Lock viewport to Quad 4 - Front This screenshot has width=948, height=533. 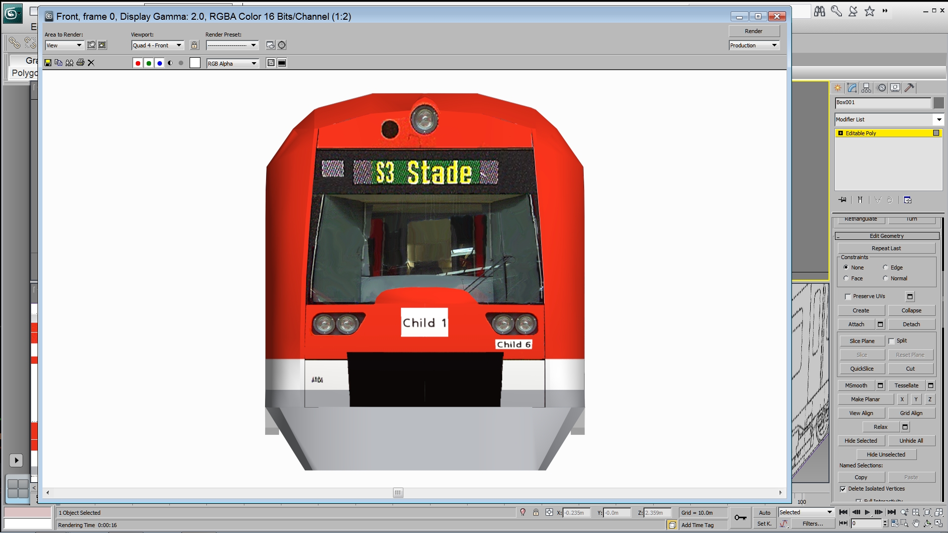pos(195,45)
